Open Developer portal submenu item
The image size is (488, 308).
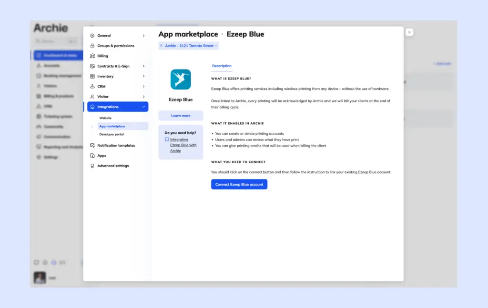(x=112, y=134)
